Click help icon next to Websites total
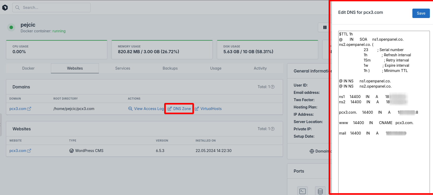The image size is (433, 195). coord(272,129)
